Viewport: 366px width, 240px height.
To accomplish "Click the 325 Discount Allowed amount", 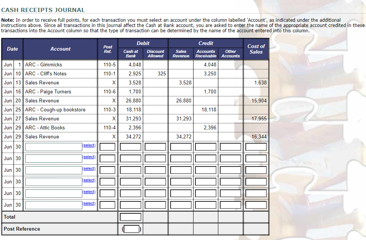I will tap(162, 73).
